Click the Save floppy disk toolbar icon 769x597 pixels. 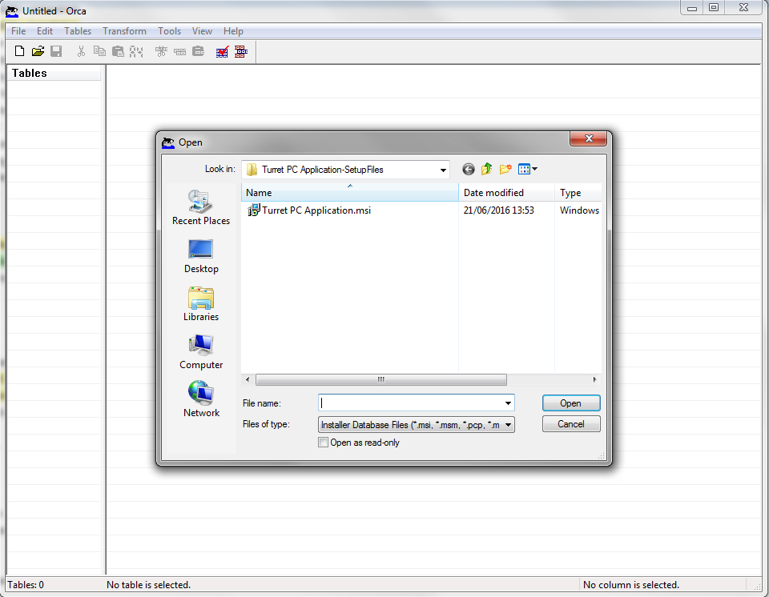pos(56,51)
